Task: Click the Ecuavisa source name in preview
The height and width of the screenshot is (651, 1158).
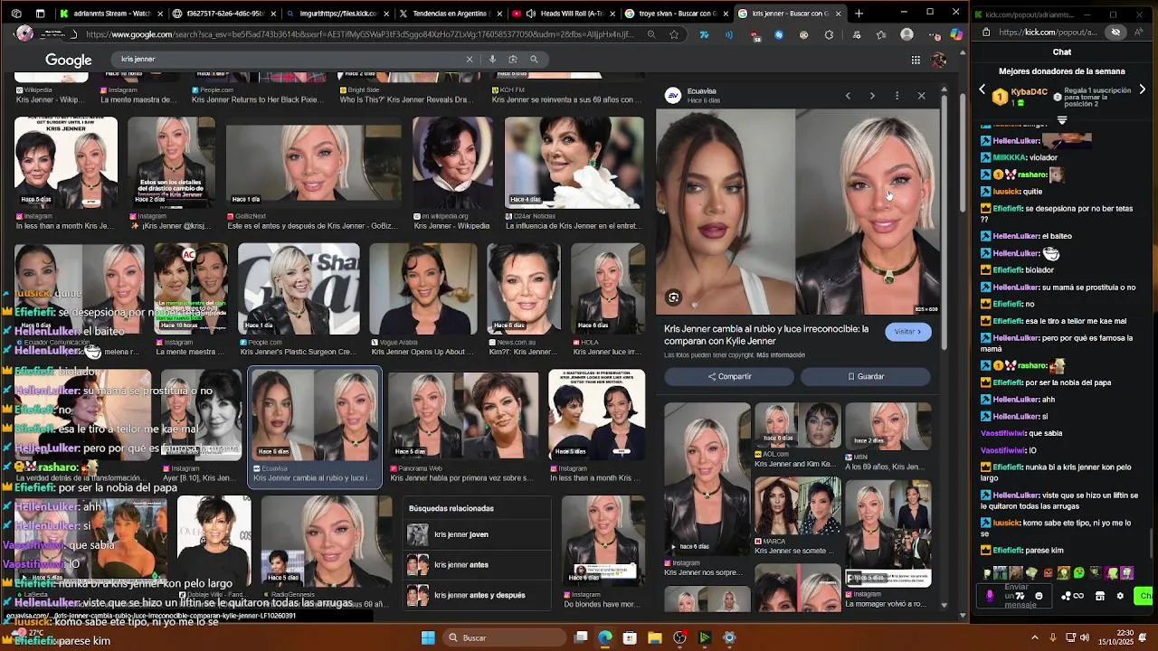Action: 701,91
